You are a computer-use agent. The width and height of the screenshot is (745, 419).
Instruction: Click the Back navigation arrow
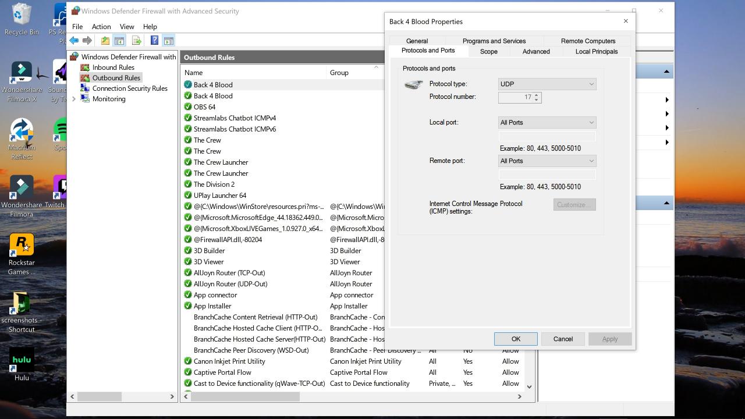coord(73,40)
